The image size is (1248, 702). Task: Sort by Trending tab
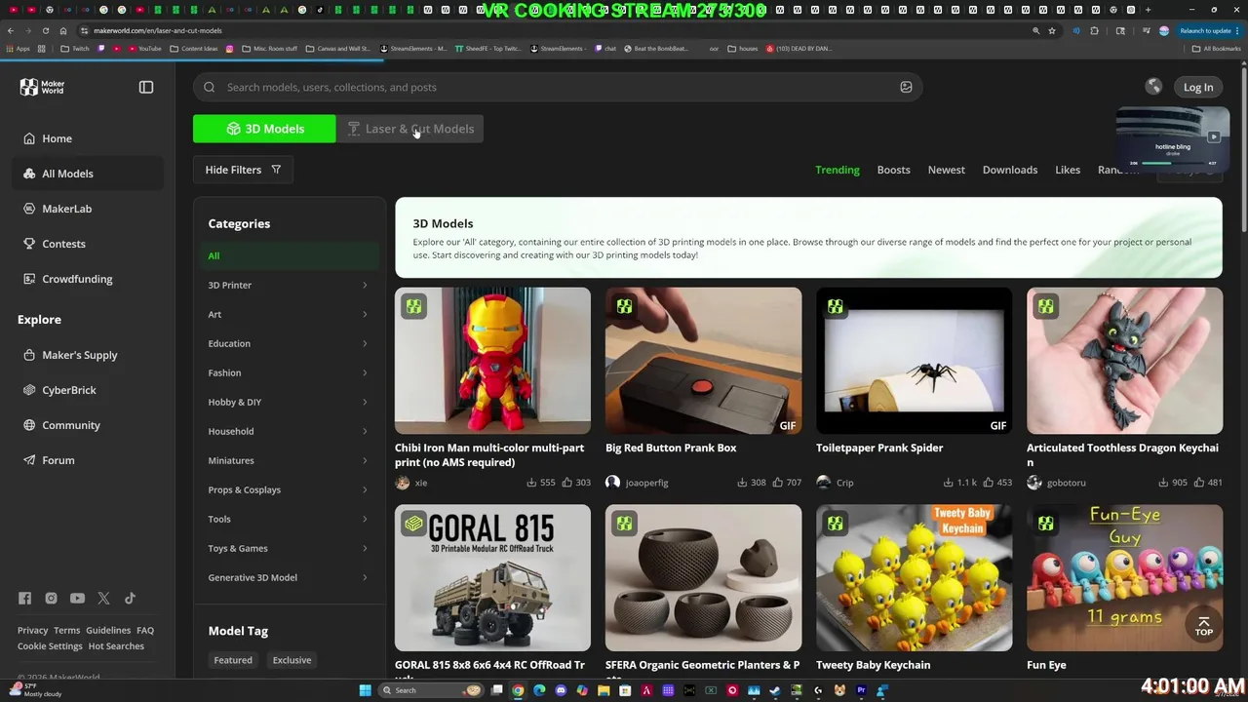(x=838, y=170)
